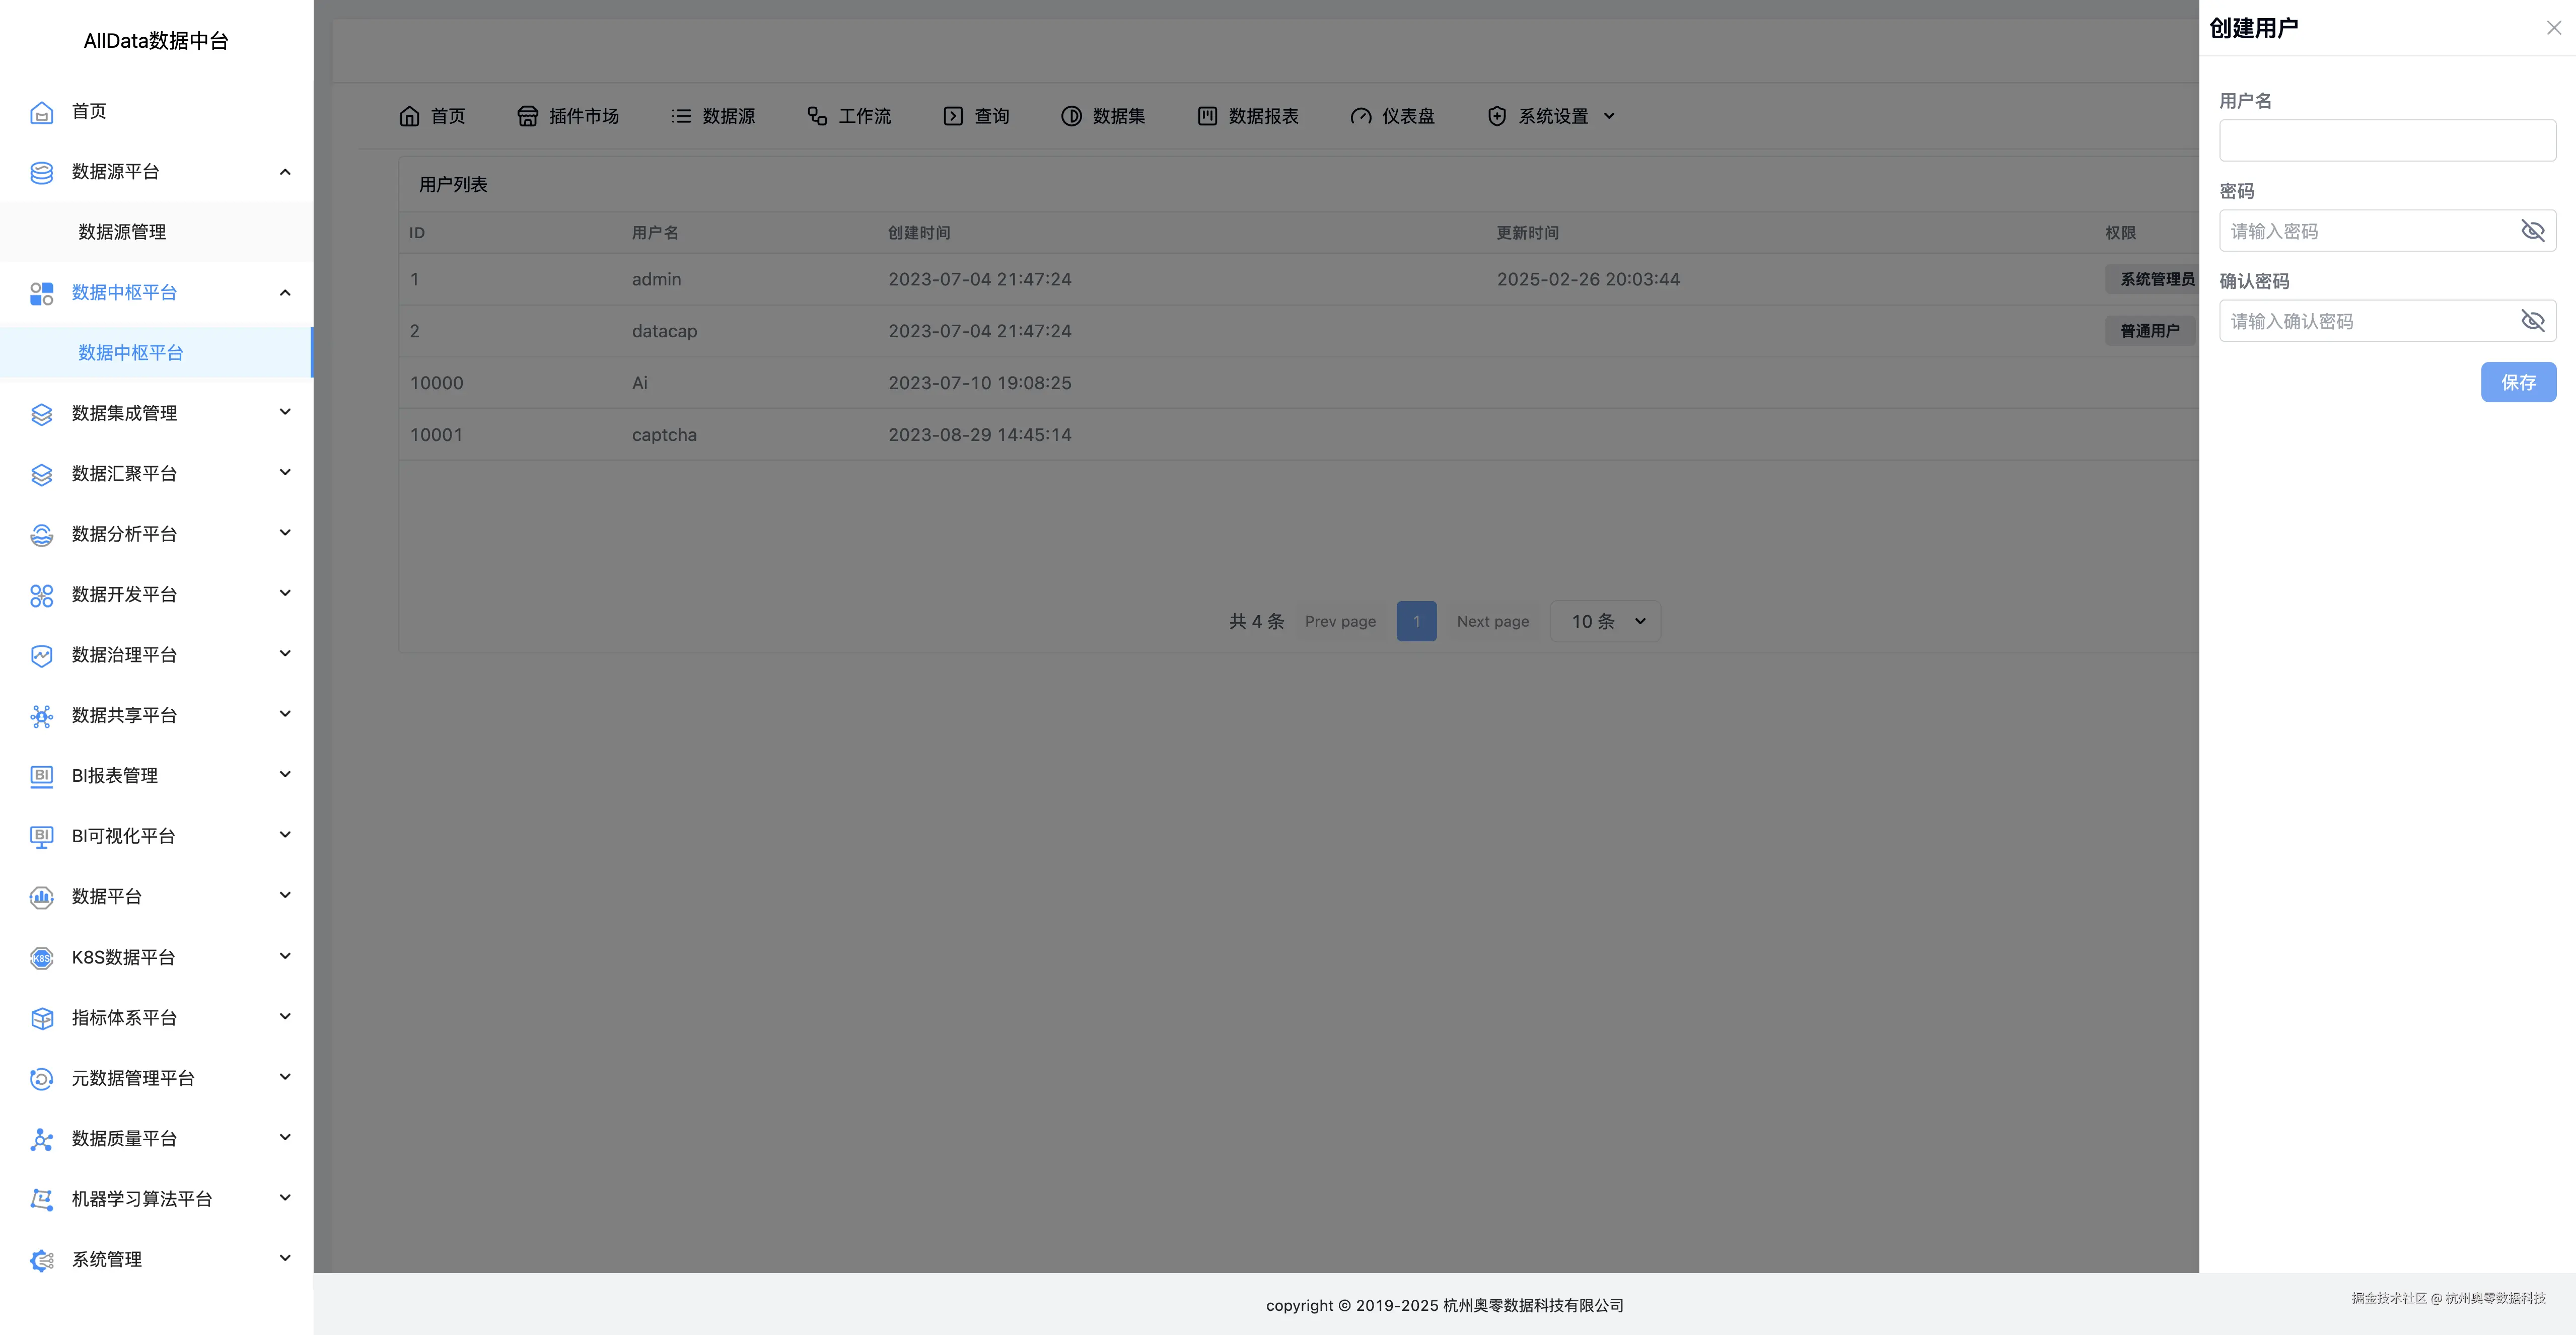
Task: Select the 数据源管理 submenu item
Action: pyautogui.click(x=122, y=232)
